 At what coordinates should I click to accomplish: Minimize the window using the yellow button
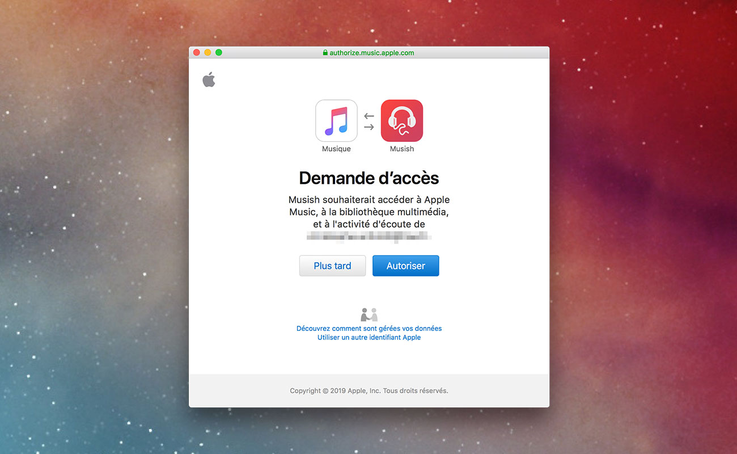point(207,53)
